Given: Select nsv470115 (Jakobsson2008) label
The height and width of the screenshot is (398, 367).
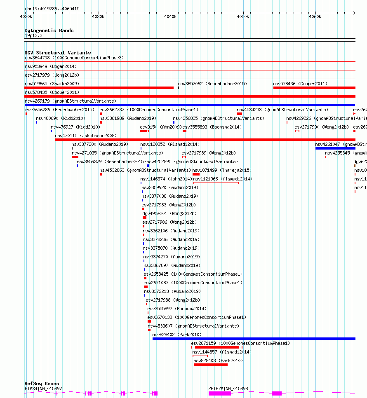Looking at the screenshot, I should pyautogui.click(x=86, y=136).
